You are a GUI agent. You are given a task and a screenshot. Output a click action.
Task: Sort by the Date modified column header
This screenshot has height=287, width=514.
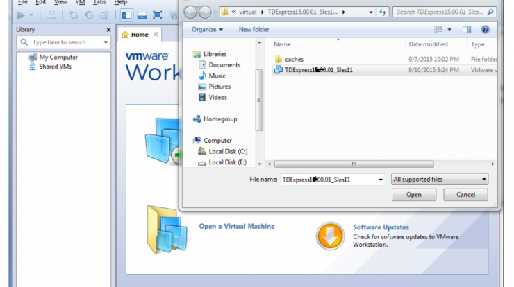point(428,44)
